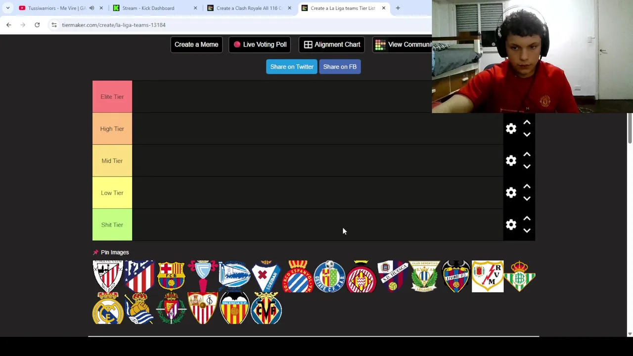This screenshot has width=633, height=356.
Task: Click the Shit Tier green label
Action: 112,225
